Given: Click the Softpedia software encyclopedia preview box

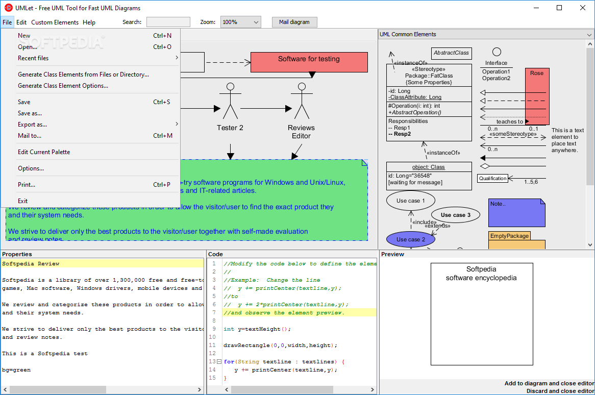Looking at the screenshot, I should [482, 314].
